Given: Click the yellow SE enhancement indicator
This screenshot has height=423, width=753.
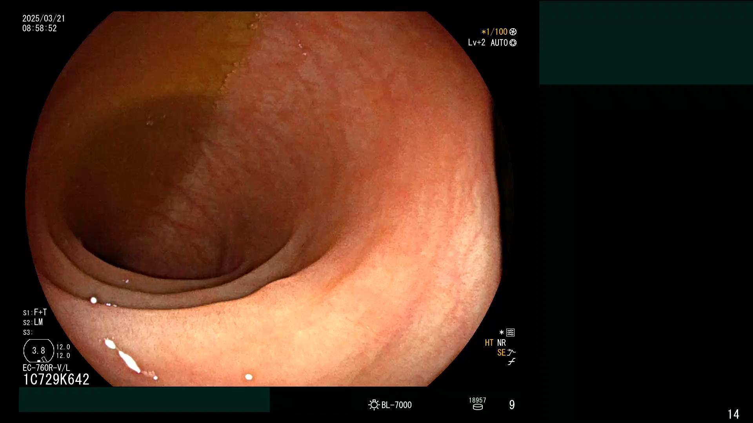Looking at the screenshot, I should point(501,352).
